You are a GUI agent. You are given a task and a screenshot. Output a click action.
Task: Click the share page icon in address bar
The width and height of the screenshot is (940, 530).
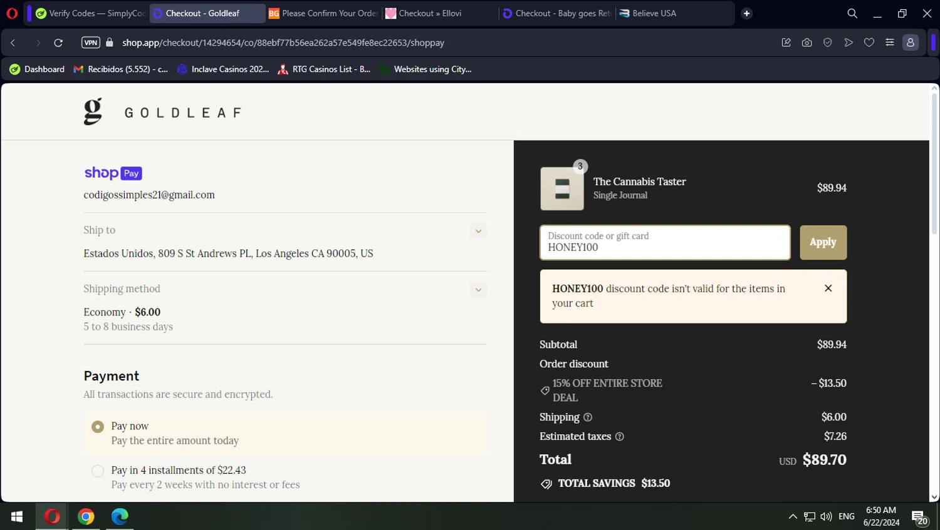pos(786,43)
